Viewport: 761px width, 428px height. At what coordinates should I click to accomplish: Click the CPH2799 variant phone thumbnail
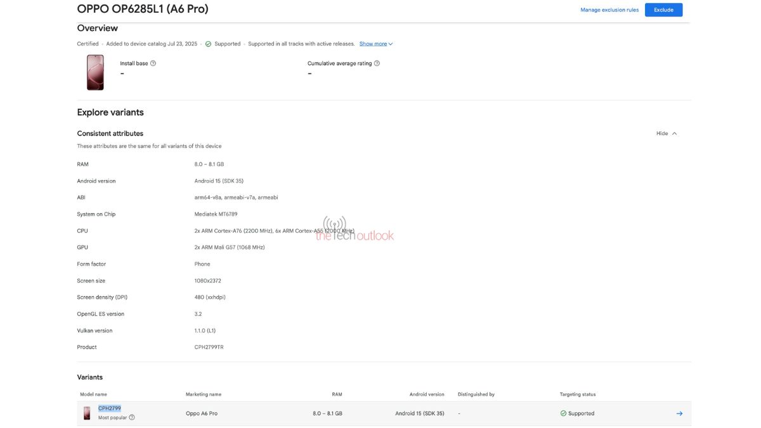pyautogui.click(x=87, y=413)
